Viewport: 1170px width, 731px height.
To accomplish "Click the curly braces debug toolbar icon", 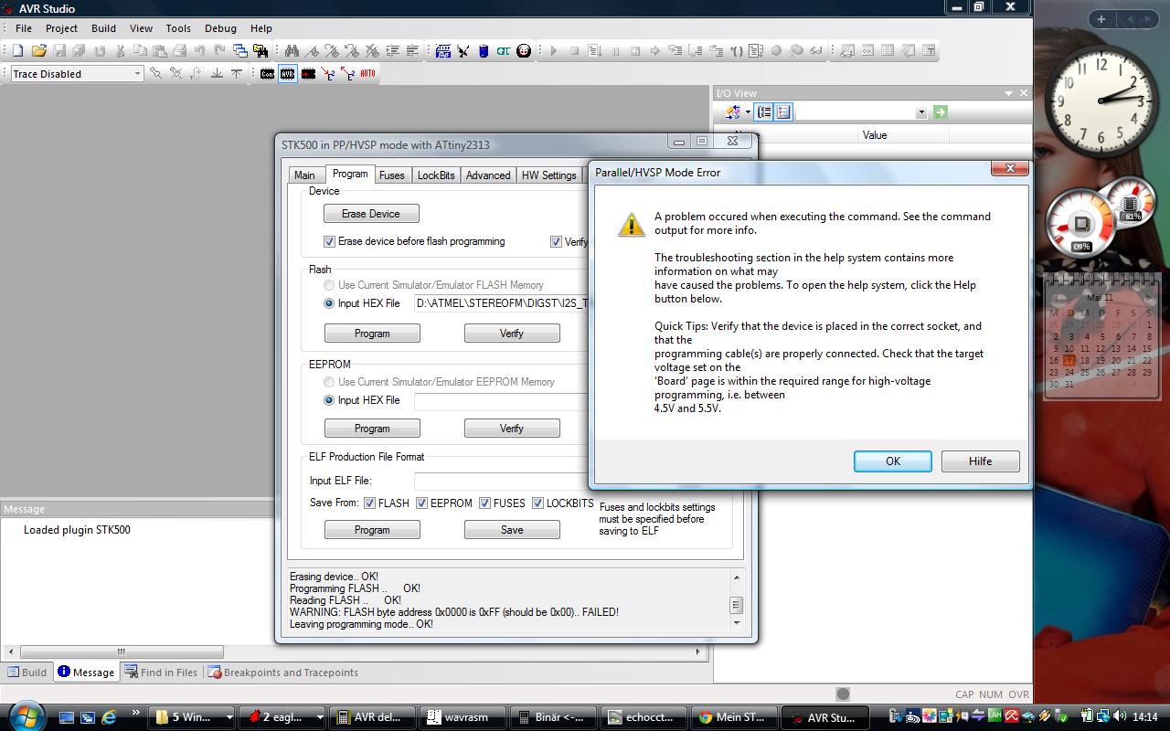I will click(737, 51).
